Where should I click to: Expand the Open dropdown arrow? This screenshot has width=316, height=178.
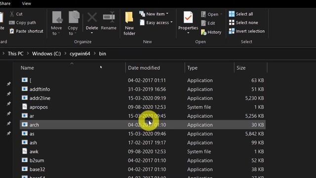[221, 14]
